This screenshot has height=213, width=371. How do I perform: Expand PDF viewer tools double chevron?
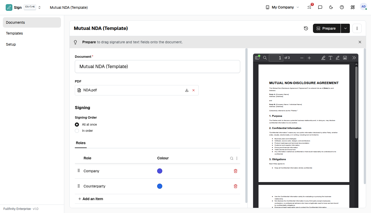click(x=354, y=58)
